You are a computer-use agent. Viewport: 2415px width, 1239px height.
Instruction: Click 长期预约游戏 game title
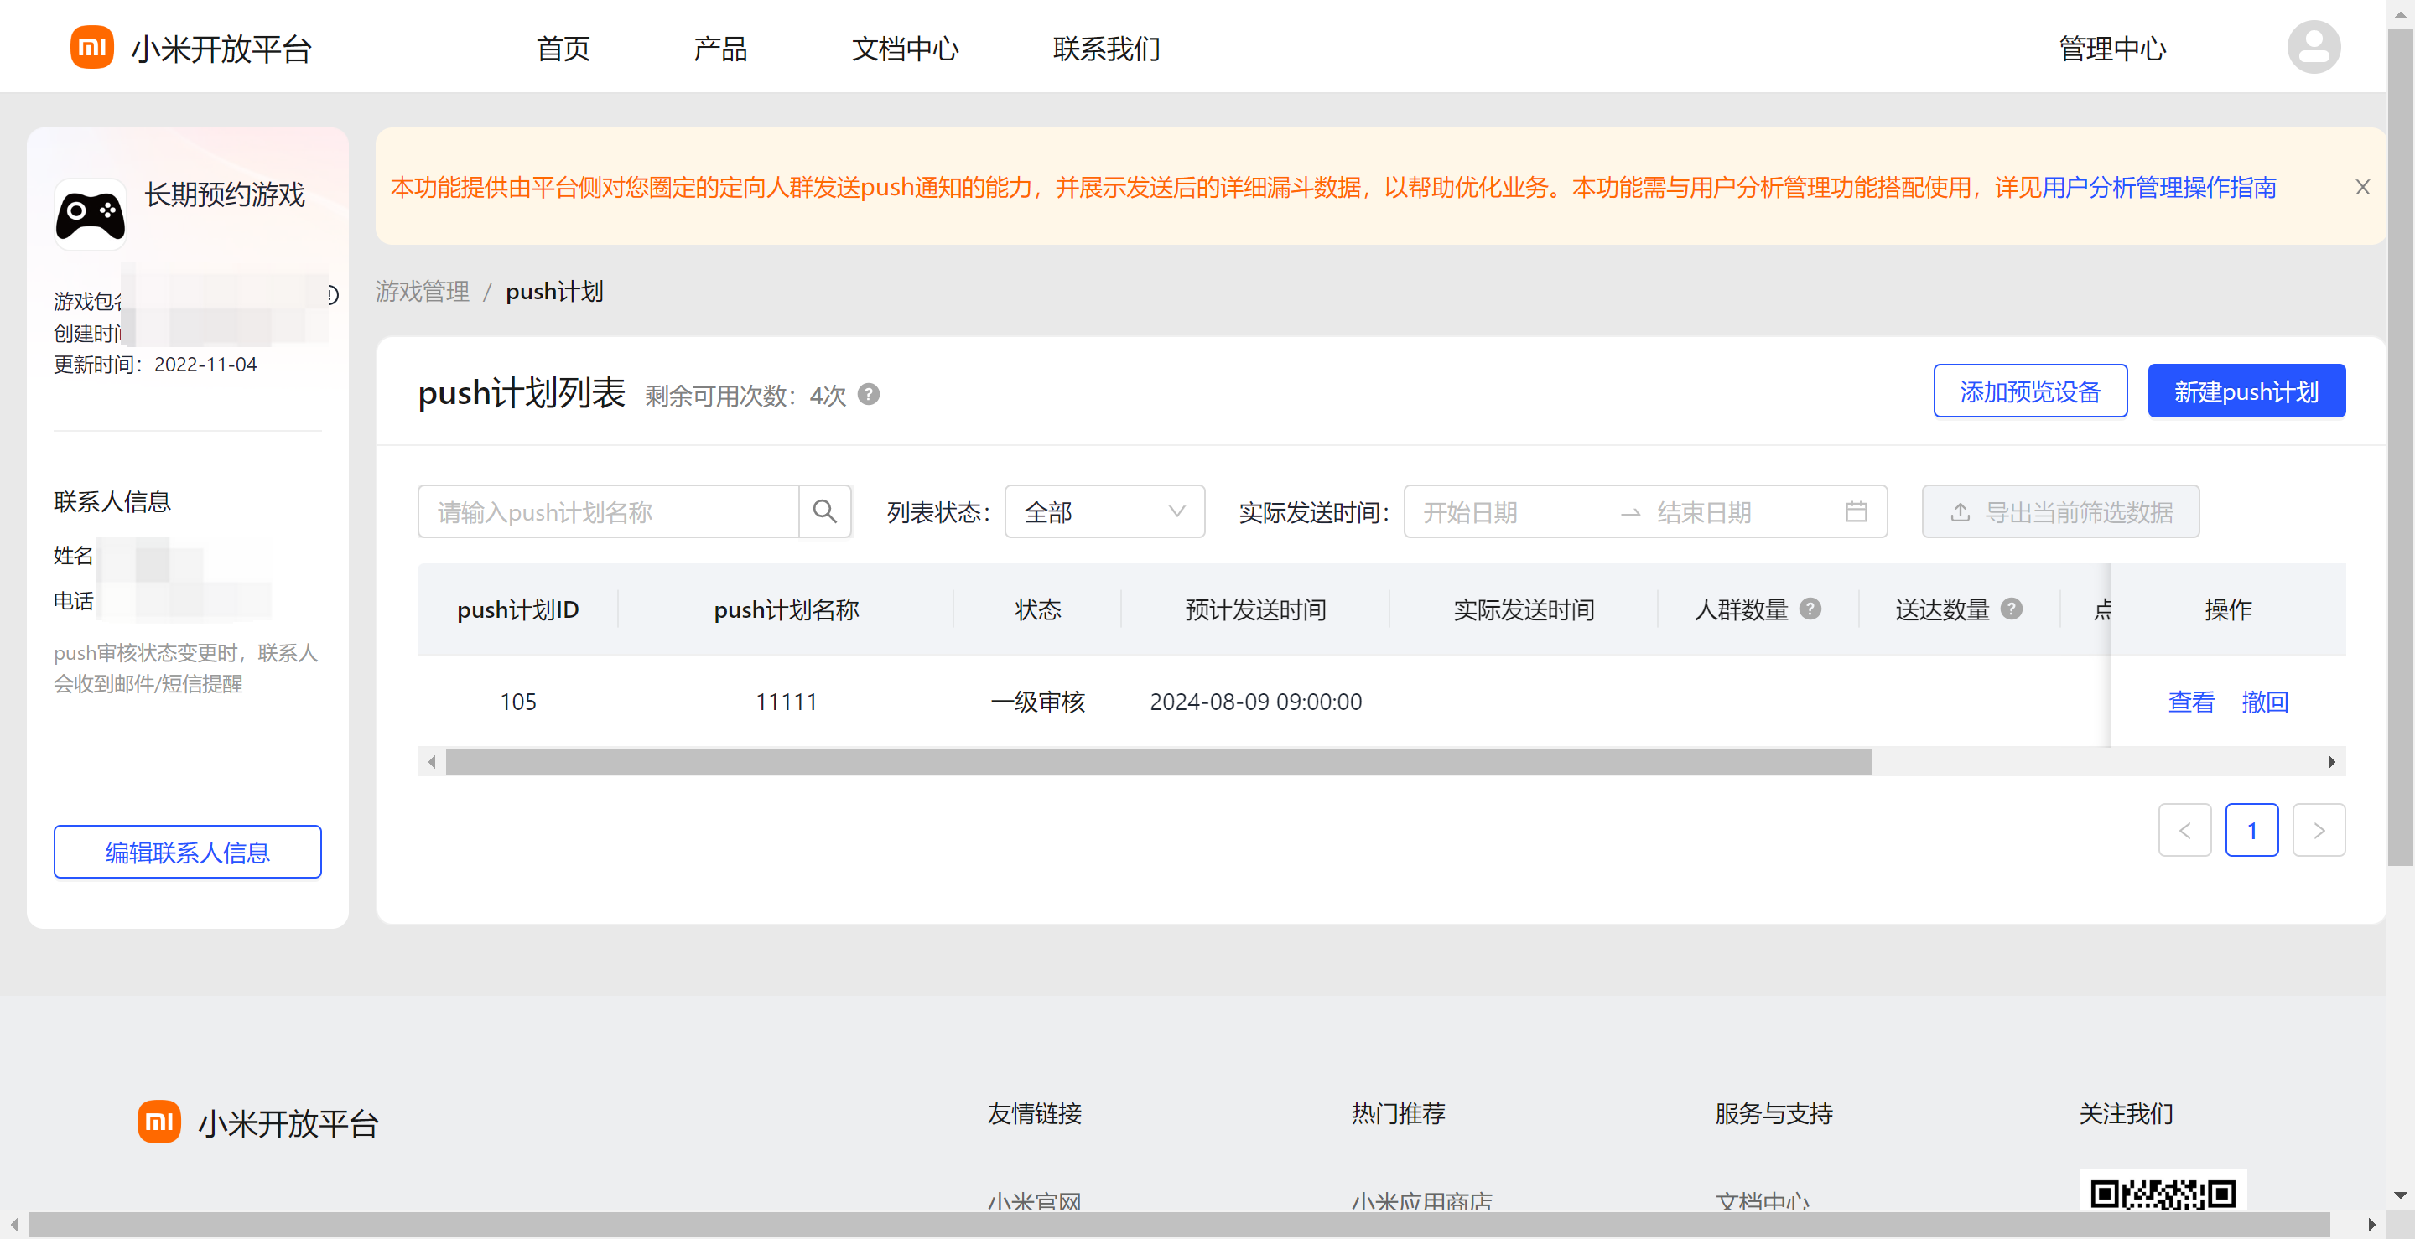[x=225, y=195]
